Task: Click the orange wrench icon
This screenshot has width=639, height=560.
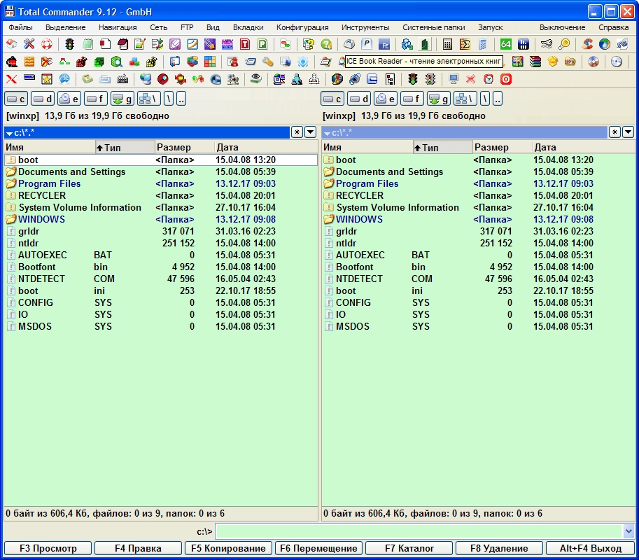Action: 268,62
